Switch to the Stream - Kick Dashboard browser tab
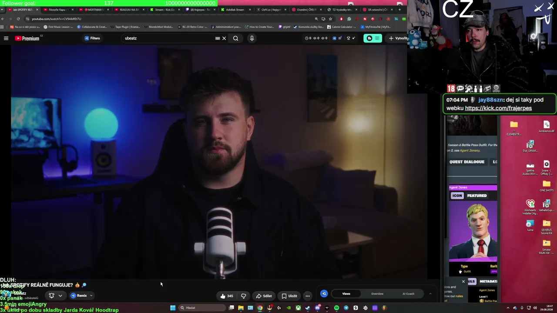The height and width of the screenshot is (313, 557). (x=164, y=10)
